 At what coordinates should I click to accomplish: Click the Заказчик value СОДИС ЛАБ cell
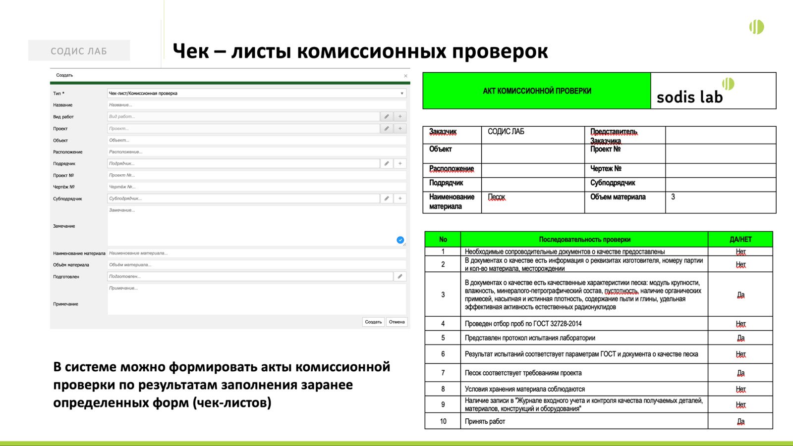(533, 135)
